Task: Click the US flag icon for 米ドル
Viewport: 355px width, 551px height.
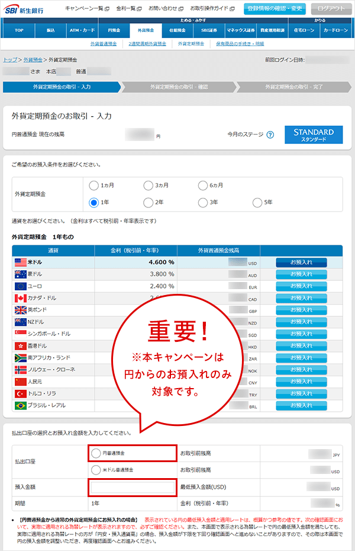Action: coord(20,262)
